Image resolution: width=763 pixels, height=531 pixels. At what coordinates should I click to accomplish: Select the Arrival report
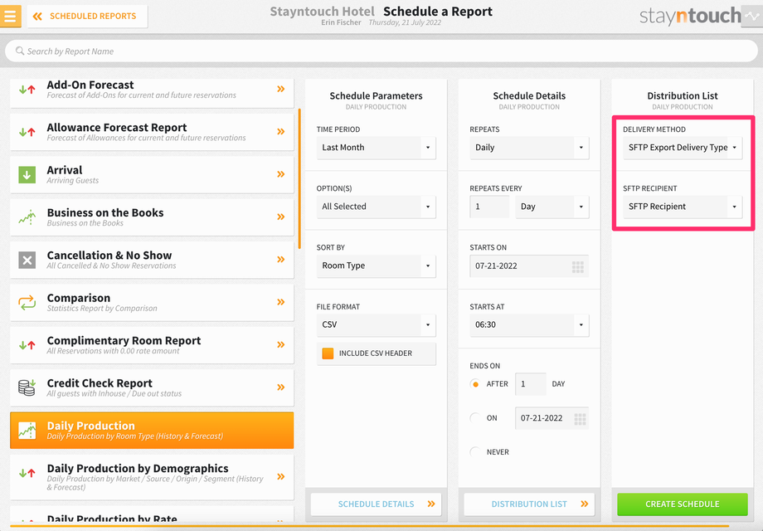click(x=152, y=175)
